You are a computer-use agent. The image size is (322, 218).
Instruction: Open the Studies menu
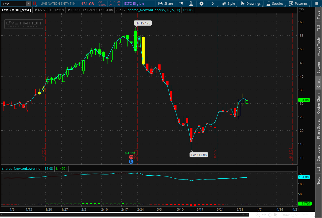[x=275, y=4]
